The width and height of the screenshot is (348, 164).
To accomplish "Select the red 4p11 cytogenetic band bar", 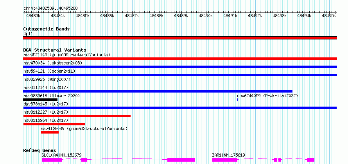I will tap(180, 38).
